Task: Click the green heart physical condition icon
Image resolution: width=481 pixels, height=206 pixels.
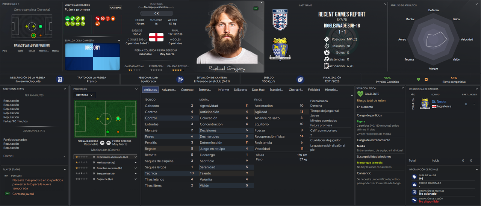Action: click(419, 79)
